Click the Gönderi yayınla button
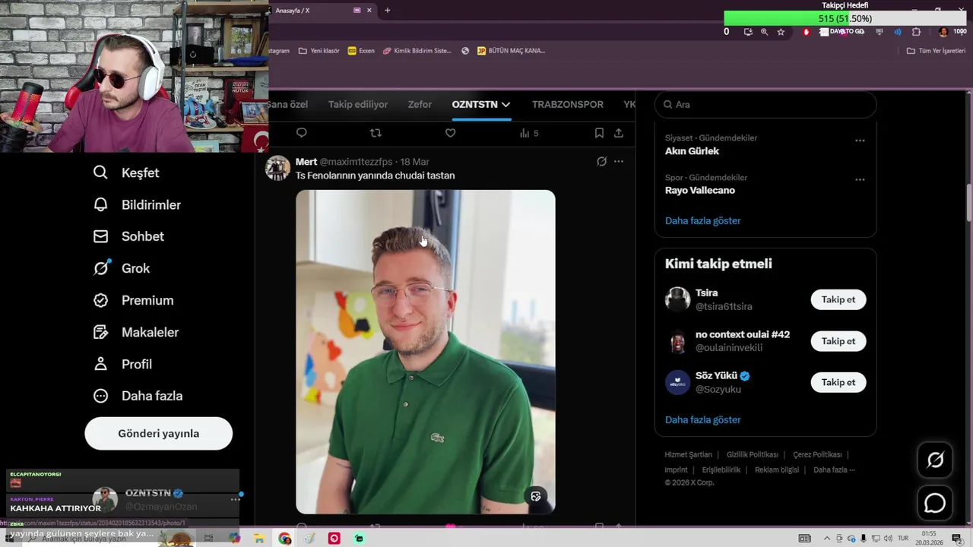 [158, 433]
